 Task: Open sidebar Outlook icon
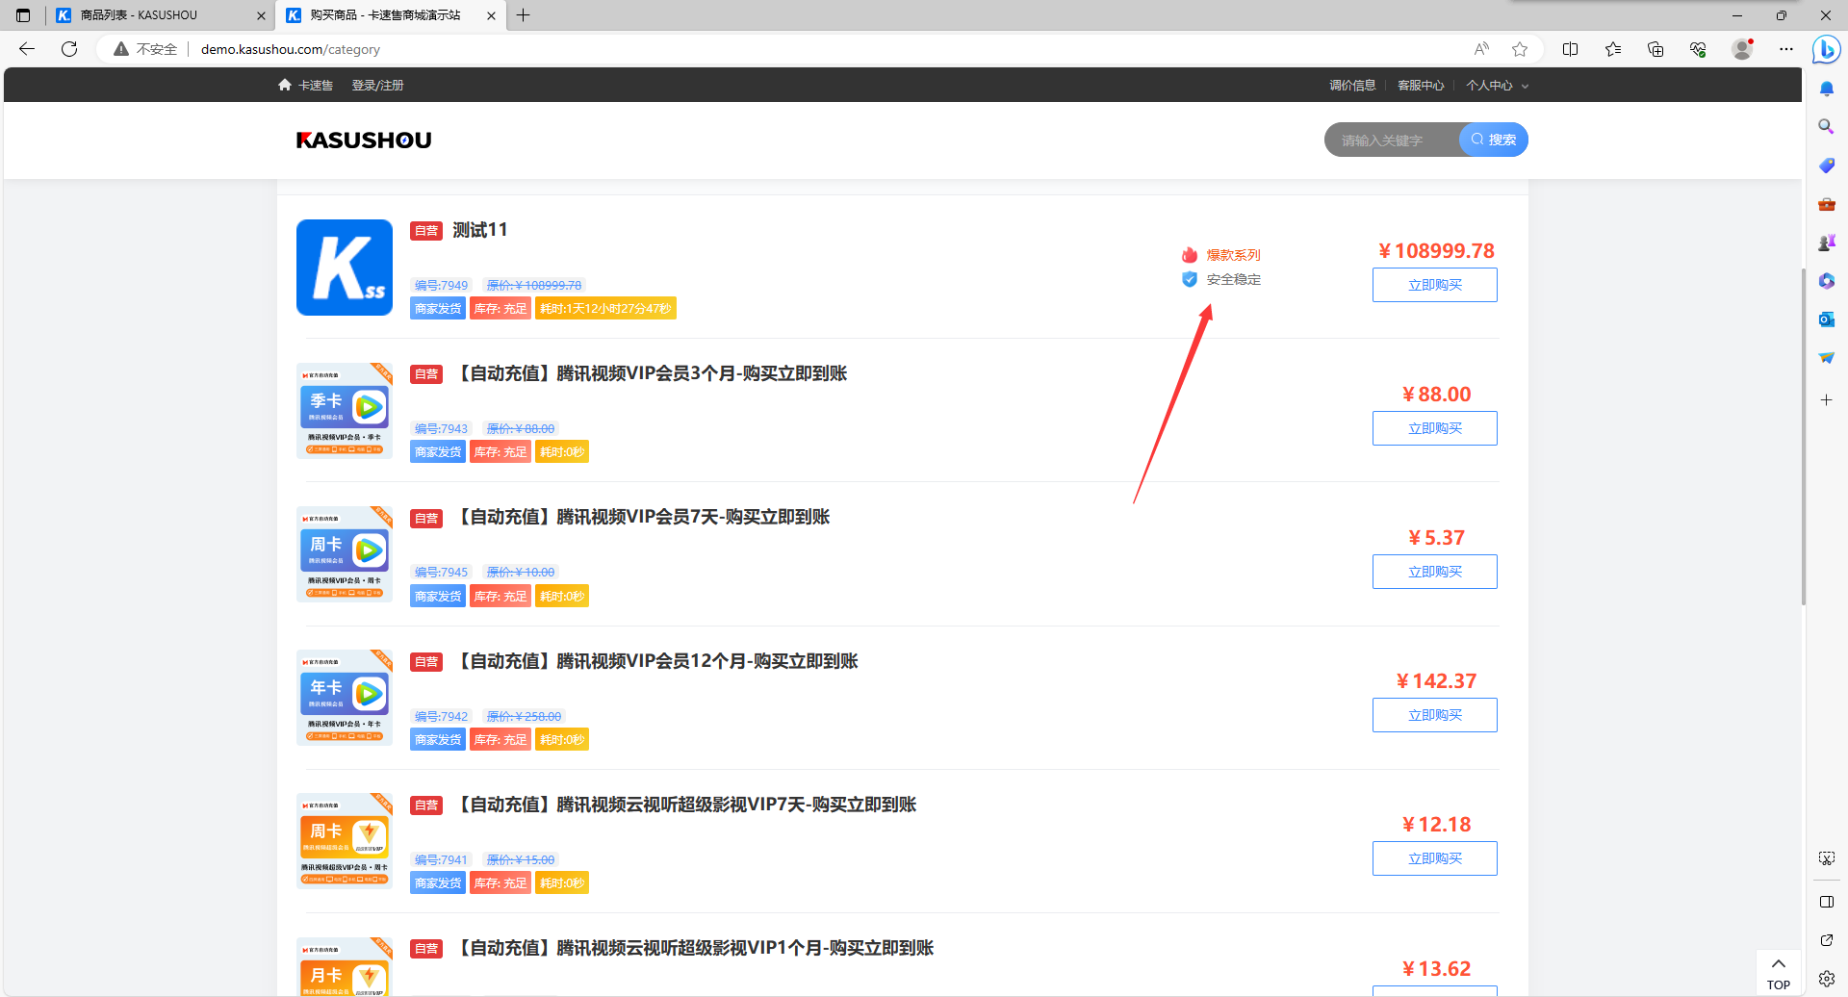1826,320
